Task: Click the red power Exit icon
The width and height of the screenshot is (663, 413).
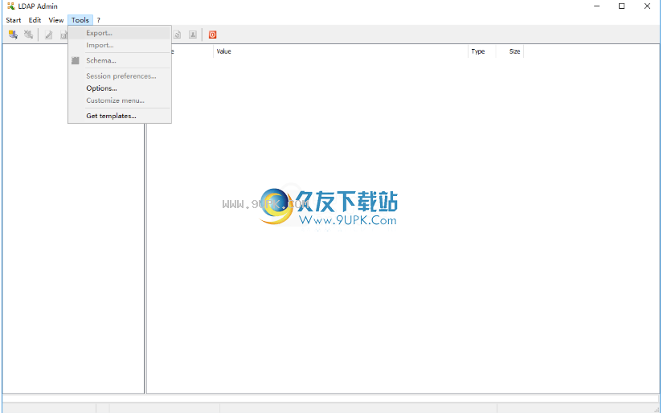Action: pyautogui.click(x=213, y=35)
